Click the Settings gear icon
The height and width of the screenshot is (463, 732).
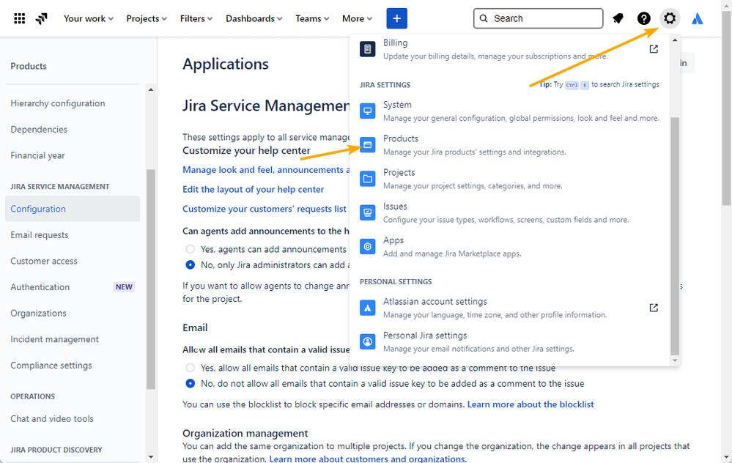670,18
